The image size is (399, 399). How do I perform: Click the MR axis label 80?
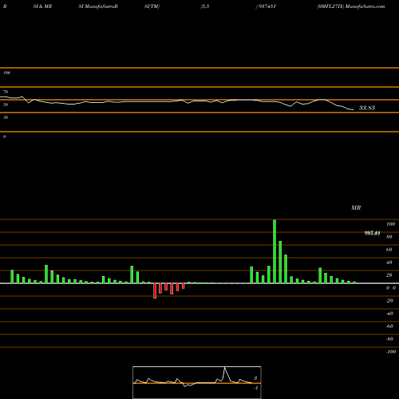389,237
